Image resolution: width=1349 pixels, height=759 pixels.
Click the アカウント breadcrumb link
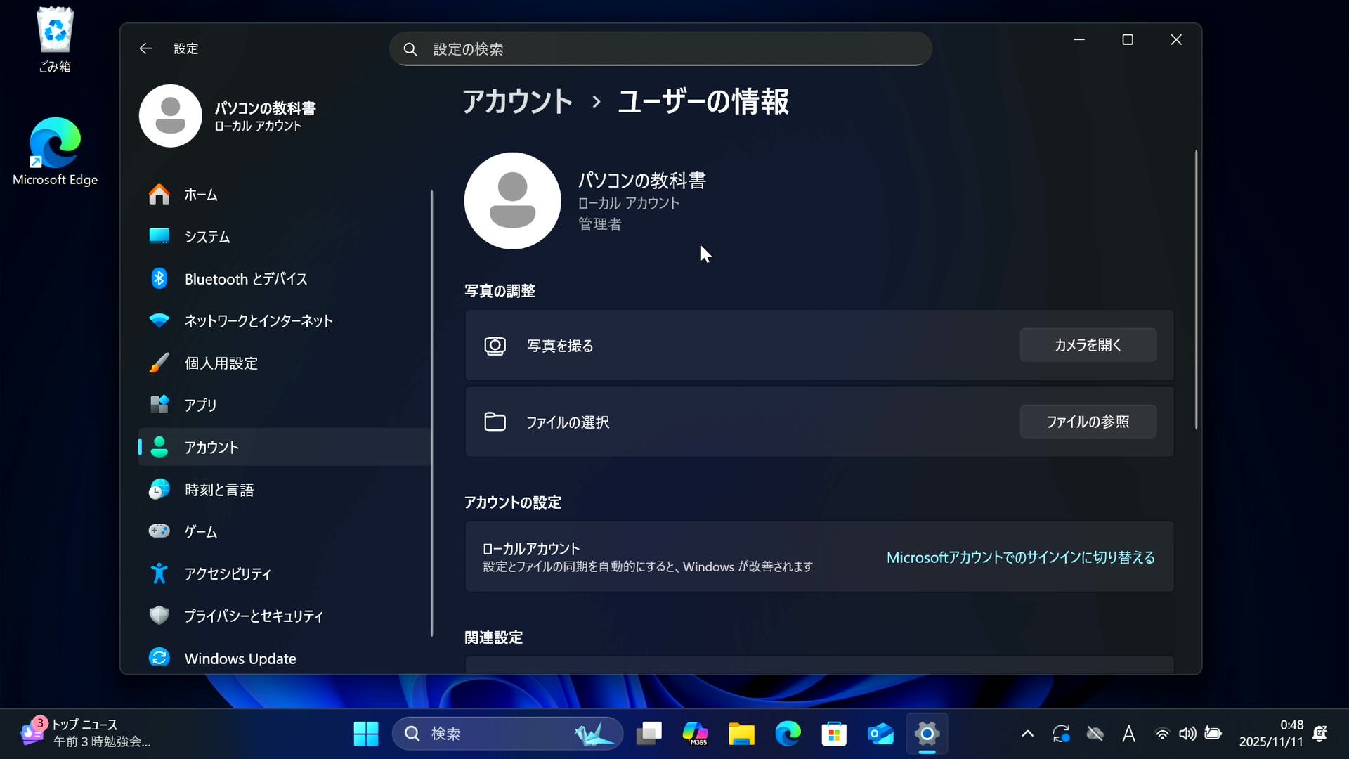pos(517,102)
